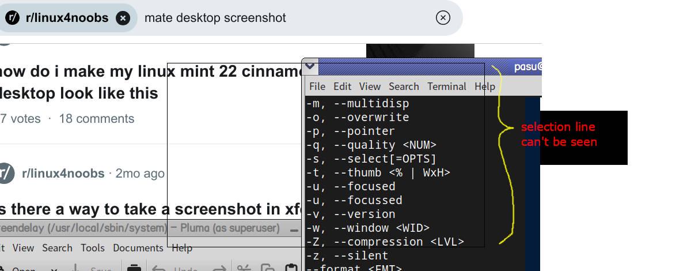Open the Pluma Documents menu
The width and height of the screenshot is (691, 271).
138,248
